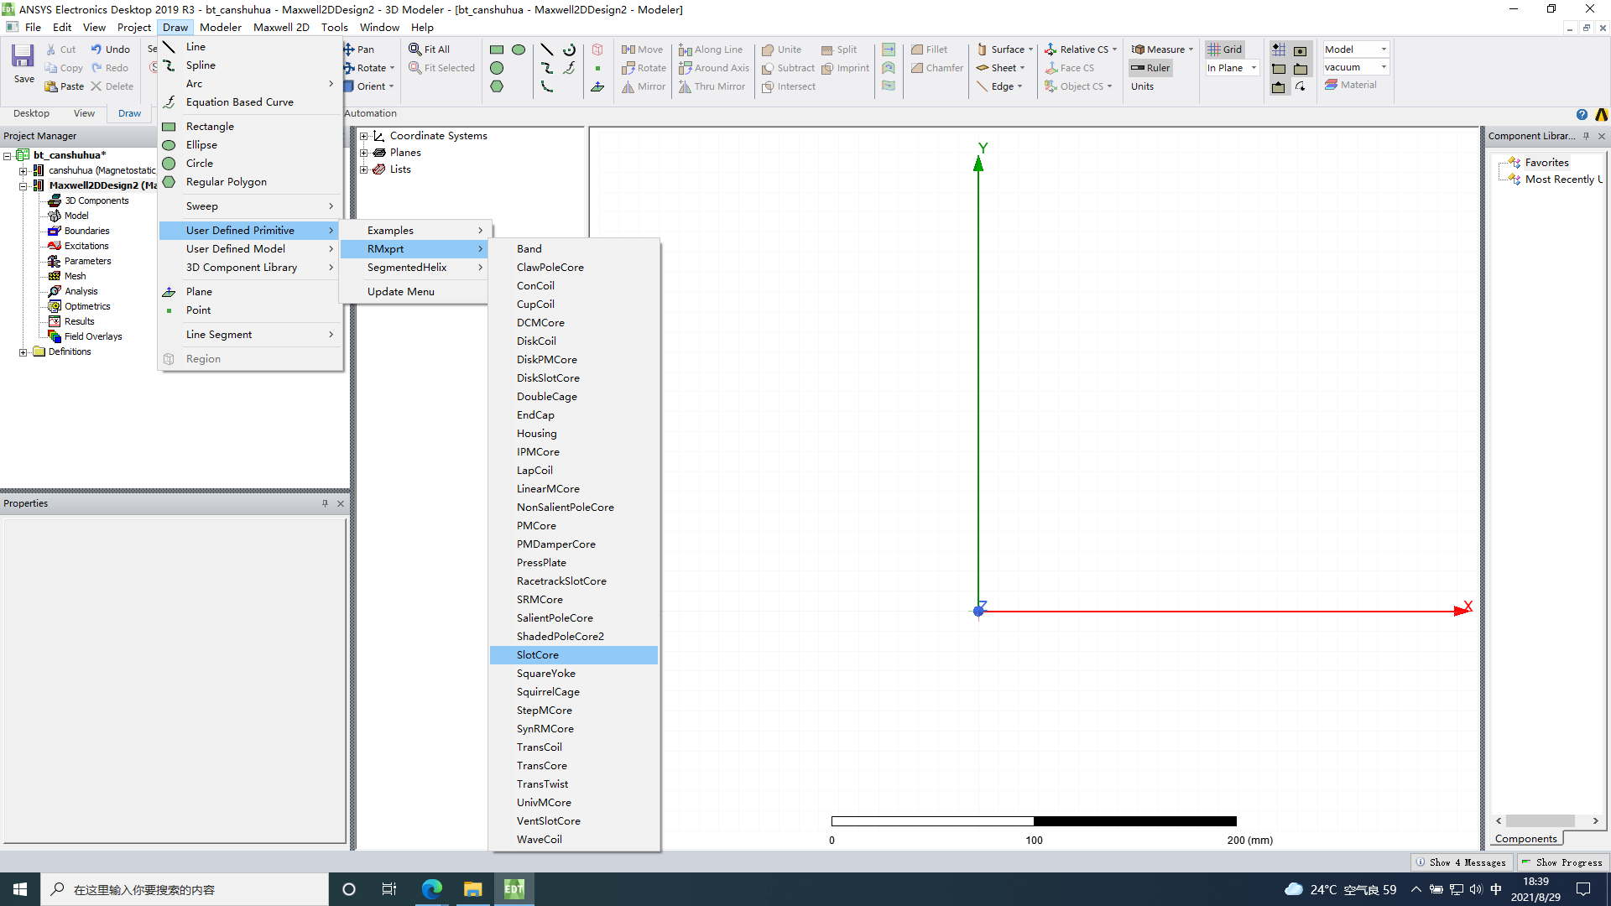Pin the Properties panel

(x=325, y=503)
